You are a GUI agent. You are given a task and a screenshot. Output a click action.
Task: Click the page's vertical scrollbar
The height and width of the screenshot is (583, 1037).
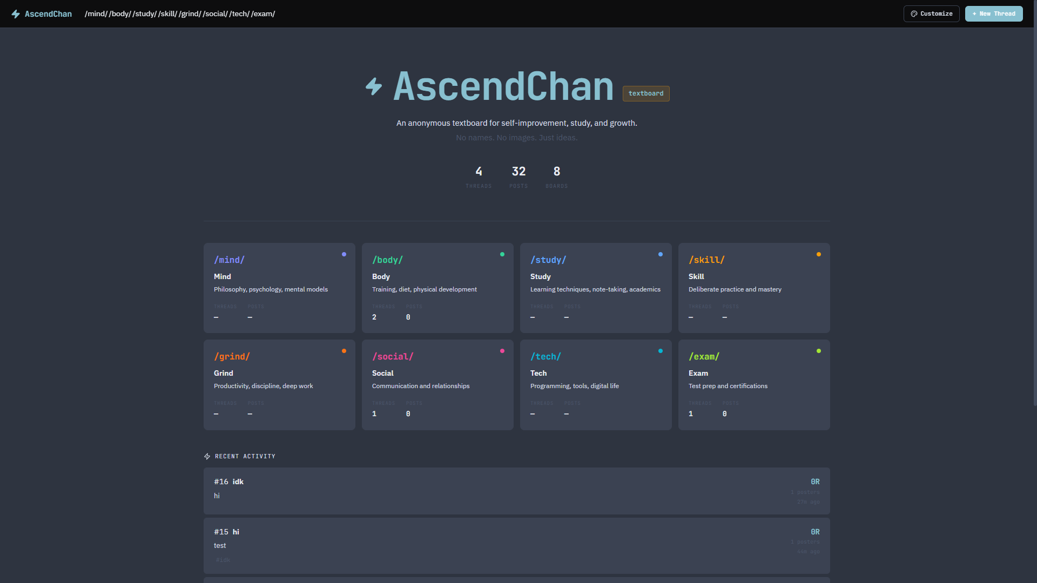[1035, 216]
